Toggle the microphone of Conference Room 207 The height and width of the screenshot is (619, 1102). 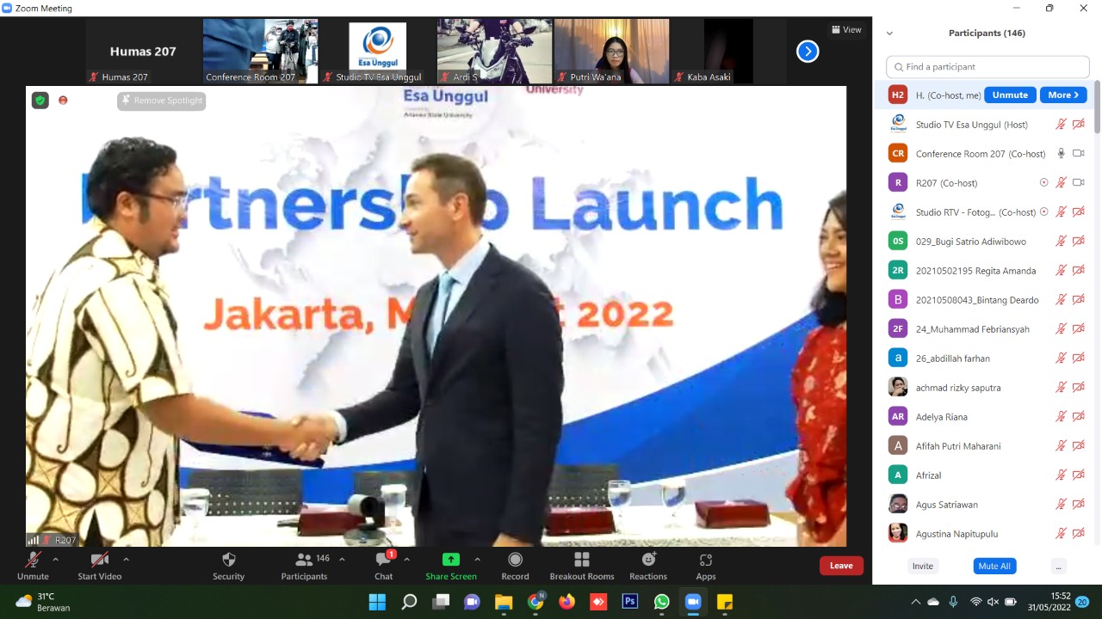(1062, 154)
